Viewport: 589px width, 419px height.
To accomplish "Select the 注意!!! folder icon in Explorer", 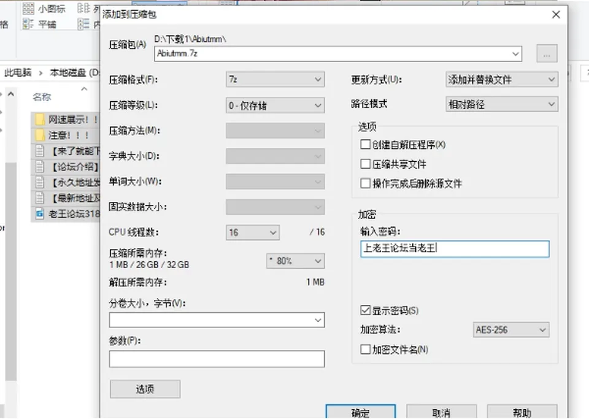I will pyautogui.click(x=39, y=135).
